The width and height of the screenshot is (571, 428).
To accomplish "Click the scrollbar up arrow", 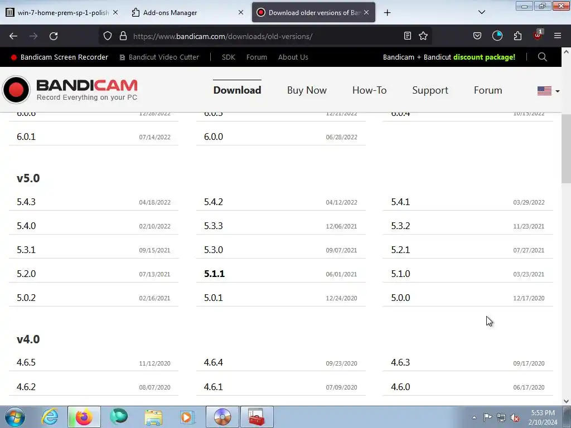I will pyautogui.click(x=566, y=52).
